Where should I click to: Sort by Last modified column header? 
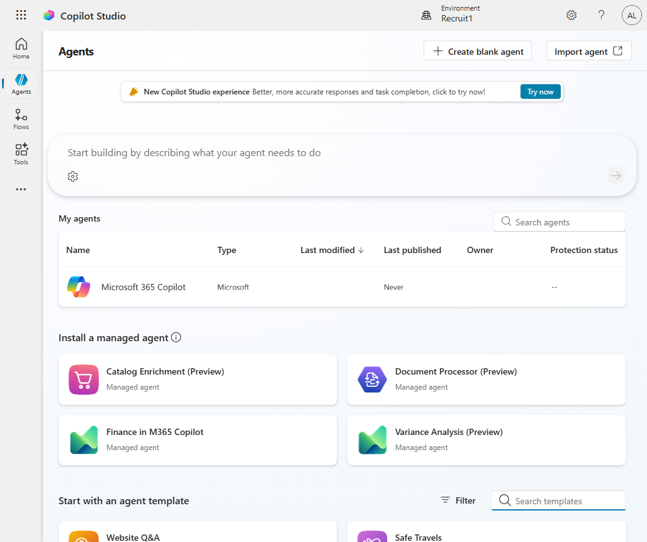(332, 250)
